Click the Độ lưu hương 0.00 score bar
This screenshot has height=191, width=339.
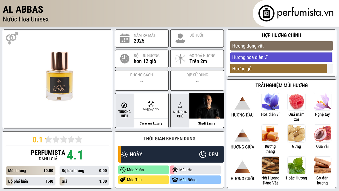pos(84,171)
